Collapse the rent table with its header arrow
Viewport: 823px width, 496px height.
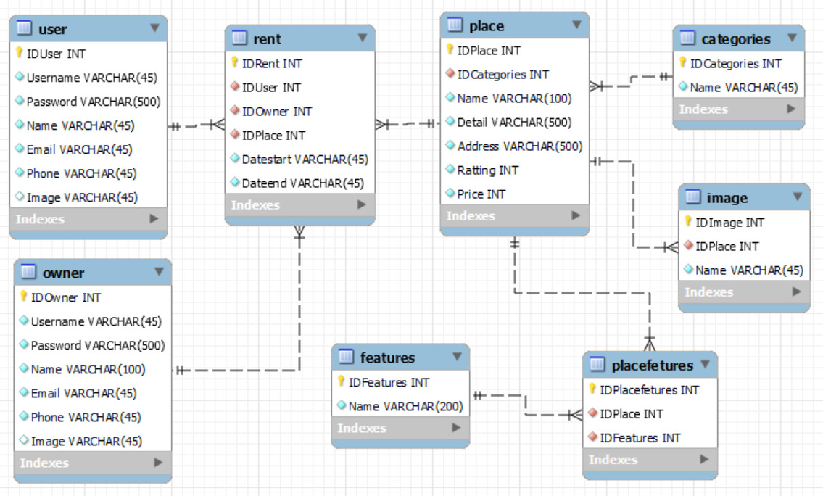click(362, 37)
